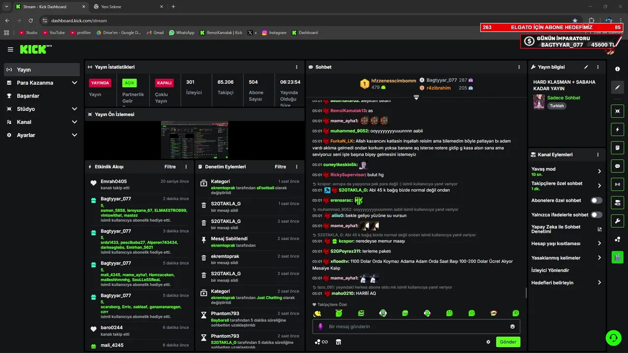
Task: Click the info icon in right sidebar
Action: pyautogui.click(x=617, y=69)
